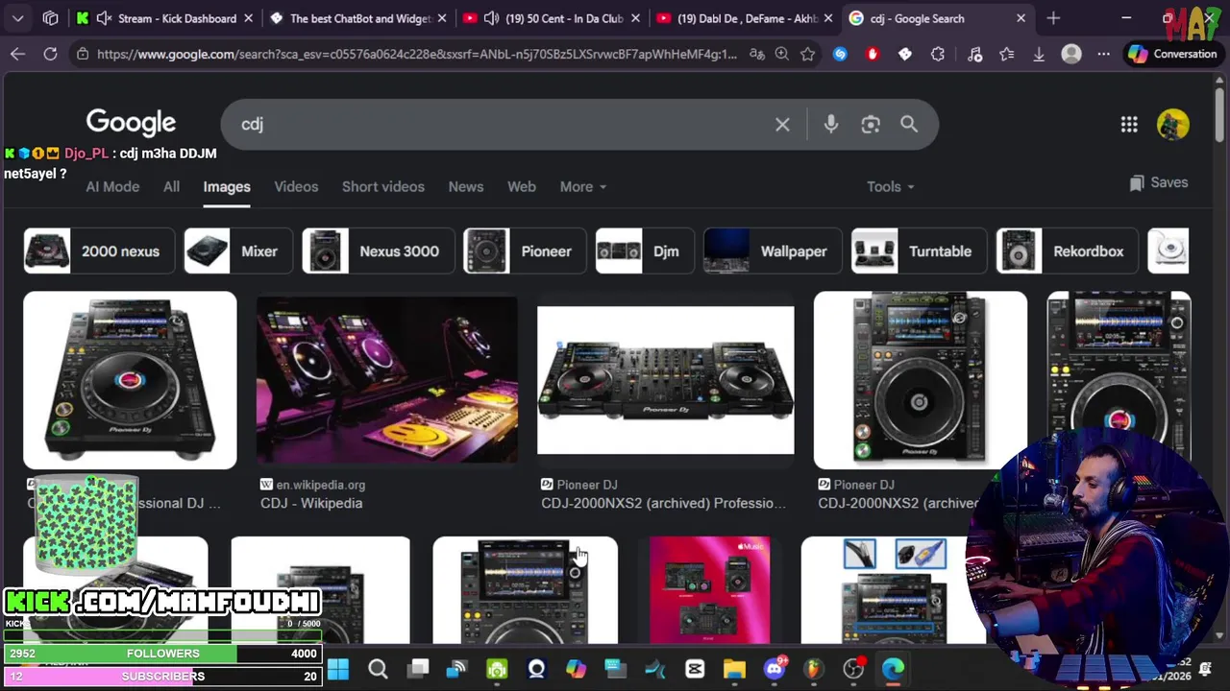Reload the page with refresh icon
This screenshot has width=1230, height=691.
coord(50,55)
